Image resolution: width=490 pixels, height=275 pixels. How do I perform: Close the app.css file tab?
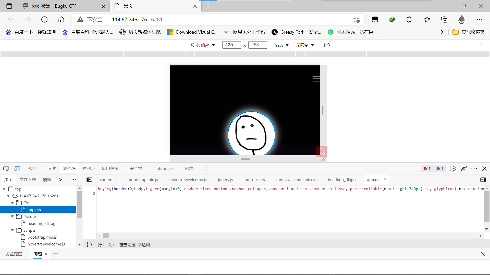point(385,180)
